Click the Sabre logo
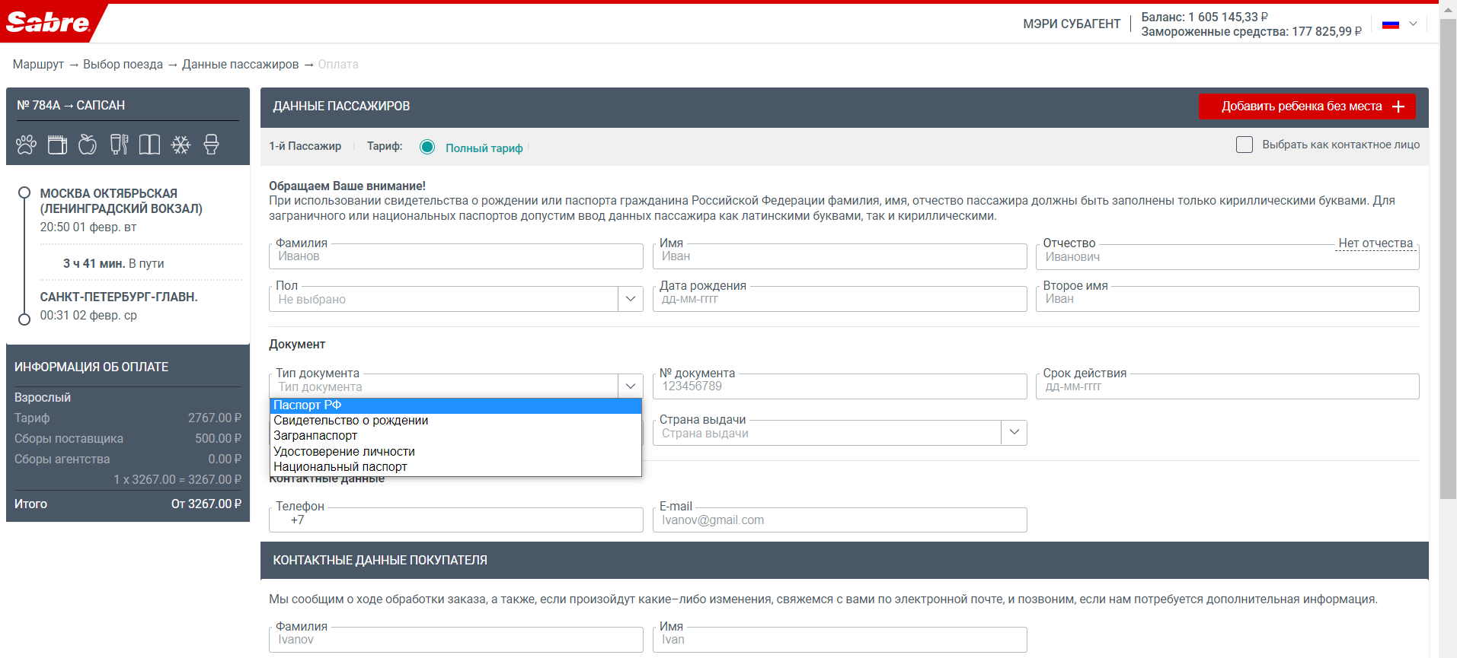 48,23
